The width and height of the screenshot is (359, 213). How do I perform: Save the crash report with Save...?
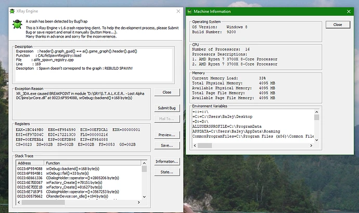pyautogui.click(x=167, y=145)
